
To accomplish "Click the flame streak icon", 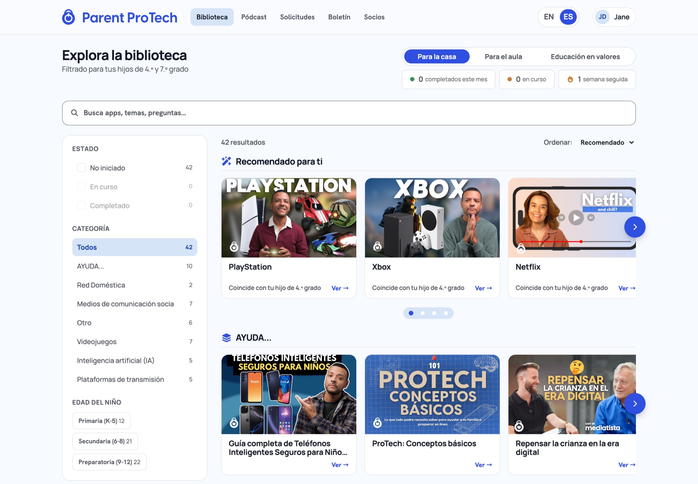I will [x=570, y=79].
